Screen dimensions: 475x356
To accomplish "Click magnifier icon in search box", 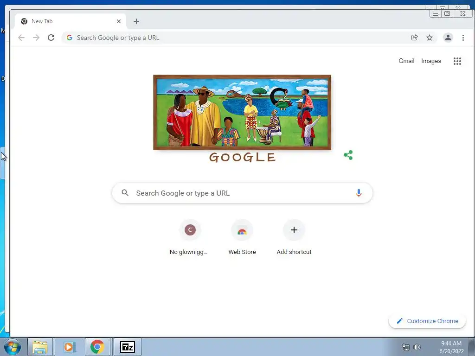I will 125,192.
